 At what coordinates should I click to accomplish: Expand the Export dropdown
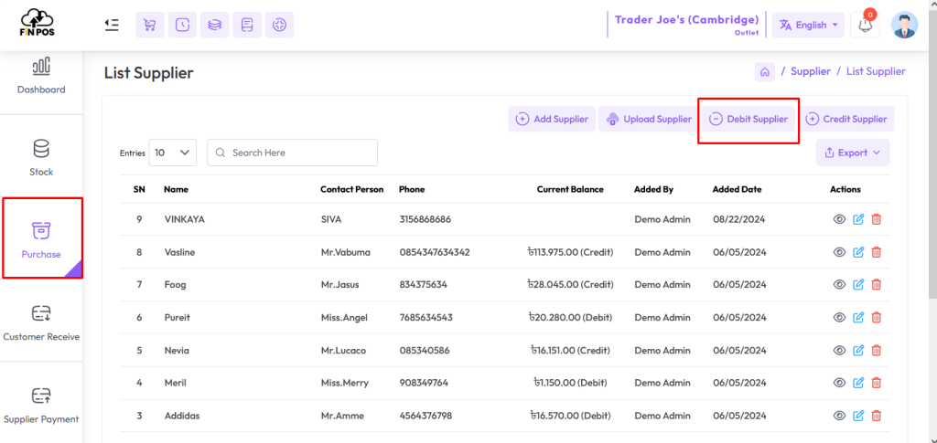853,153
